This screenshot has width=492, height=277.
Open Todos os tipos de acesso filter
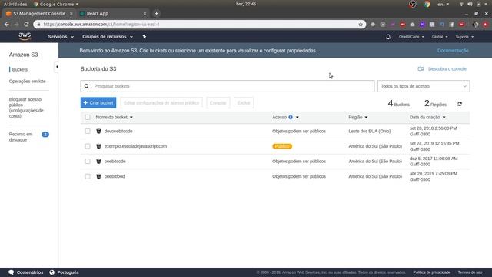tap(424, 86)
